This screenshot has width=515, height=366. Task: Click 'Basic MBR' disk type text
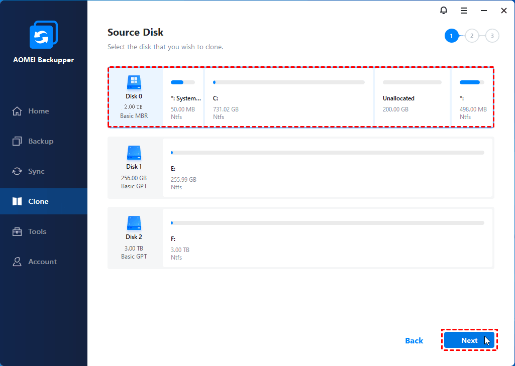point(134,116)
